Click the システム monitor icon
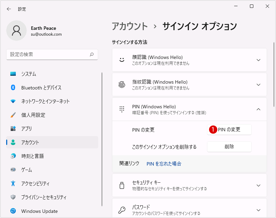Image resolution: width=276 pixels, height=218 pixels. [x=13, y=74]
